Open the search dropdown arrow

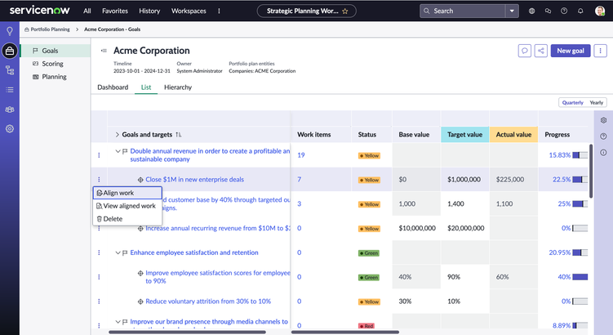pyautogui.click(x=512, y=11)
